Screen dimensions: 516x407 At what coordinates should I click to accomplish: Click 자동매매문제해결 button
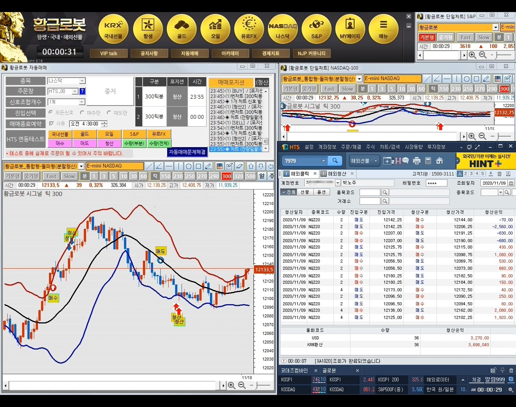click(187, 152)
